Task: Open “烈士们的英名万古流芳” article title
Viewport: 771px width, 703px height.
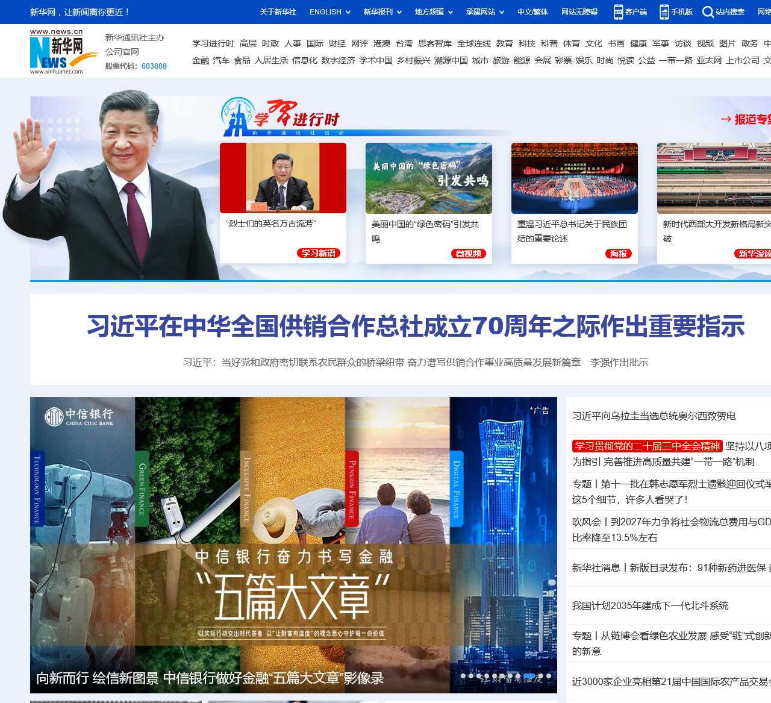Action: 271,223
